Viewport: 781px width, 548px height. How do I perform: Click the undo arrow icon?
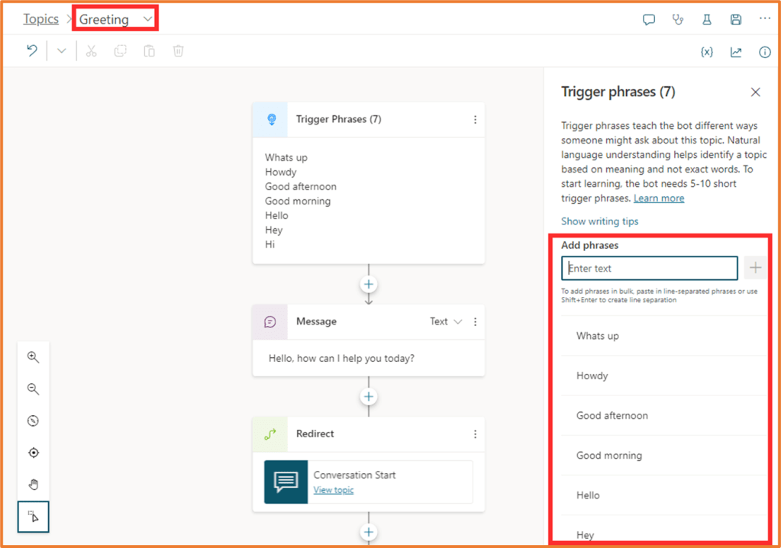coord(32,51)
